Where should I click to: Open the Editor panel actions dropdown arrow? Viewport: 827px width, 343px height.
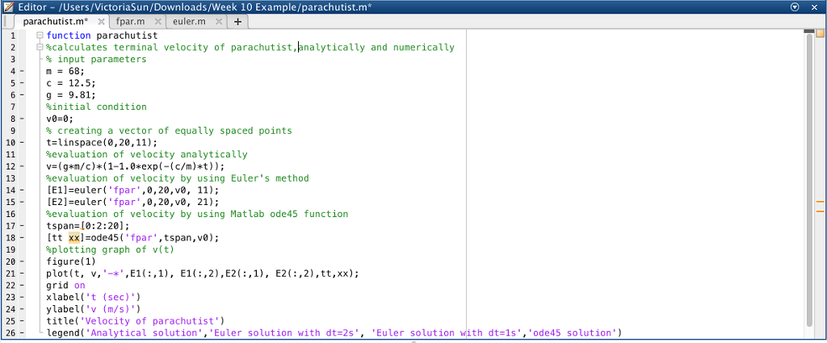(796, 6)
